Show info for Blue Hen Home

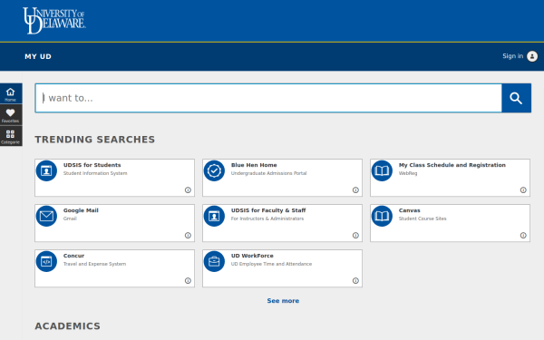click(x=355, y=190)
